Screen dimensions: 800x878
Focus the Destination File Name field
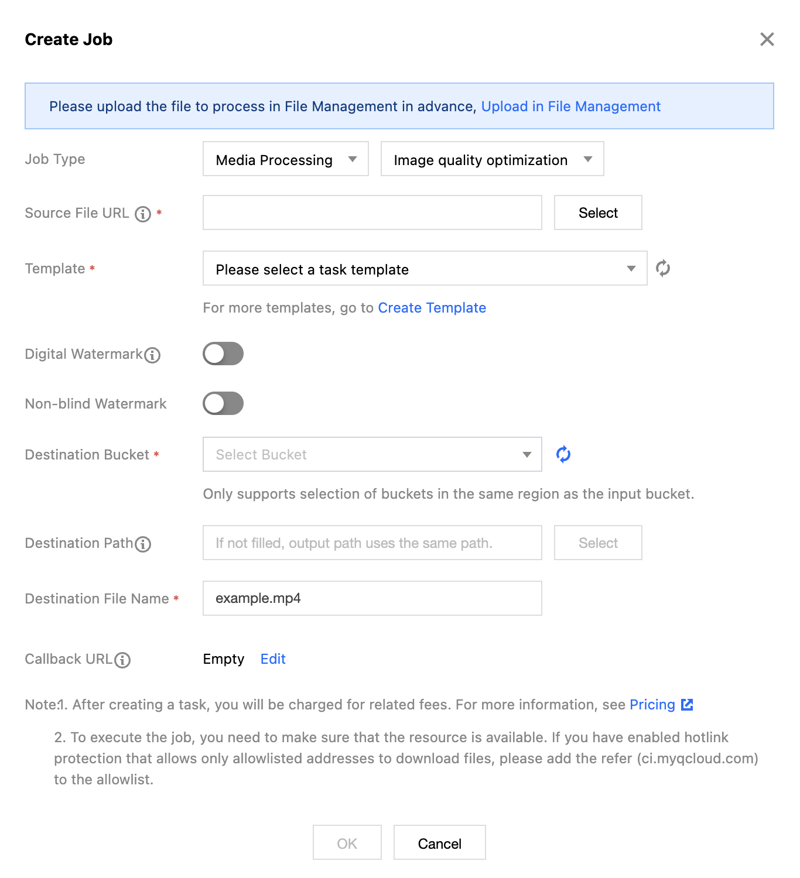(x=372, y=598)
